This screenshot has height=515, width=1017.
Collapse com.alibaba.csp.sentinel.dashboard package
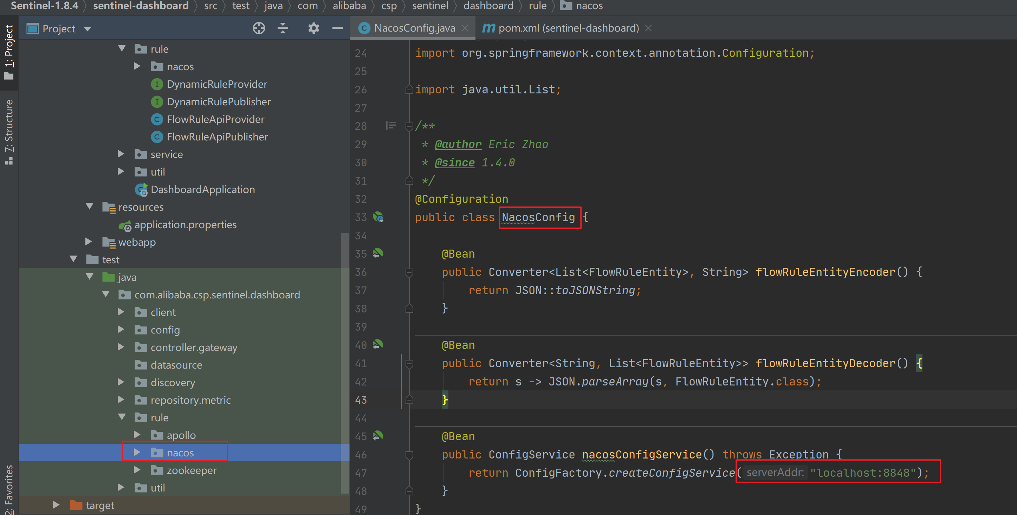[x=106, y=294]
